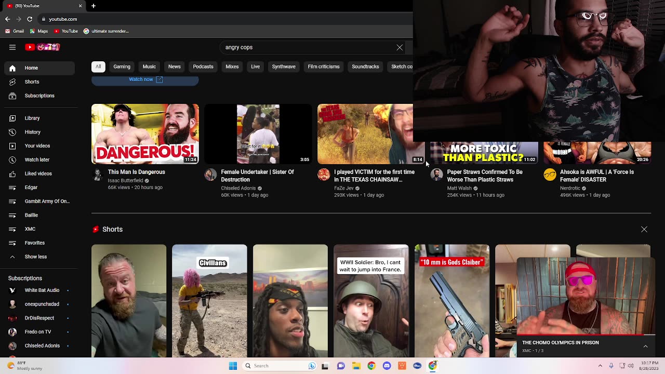The image size is (665, 374).
Task: Open the Watch later playlist
Action: point(39,160)
